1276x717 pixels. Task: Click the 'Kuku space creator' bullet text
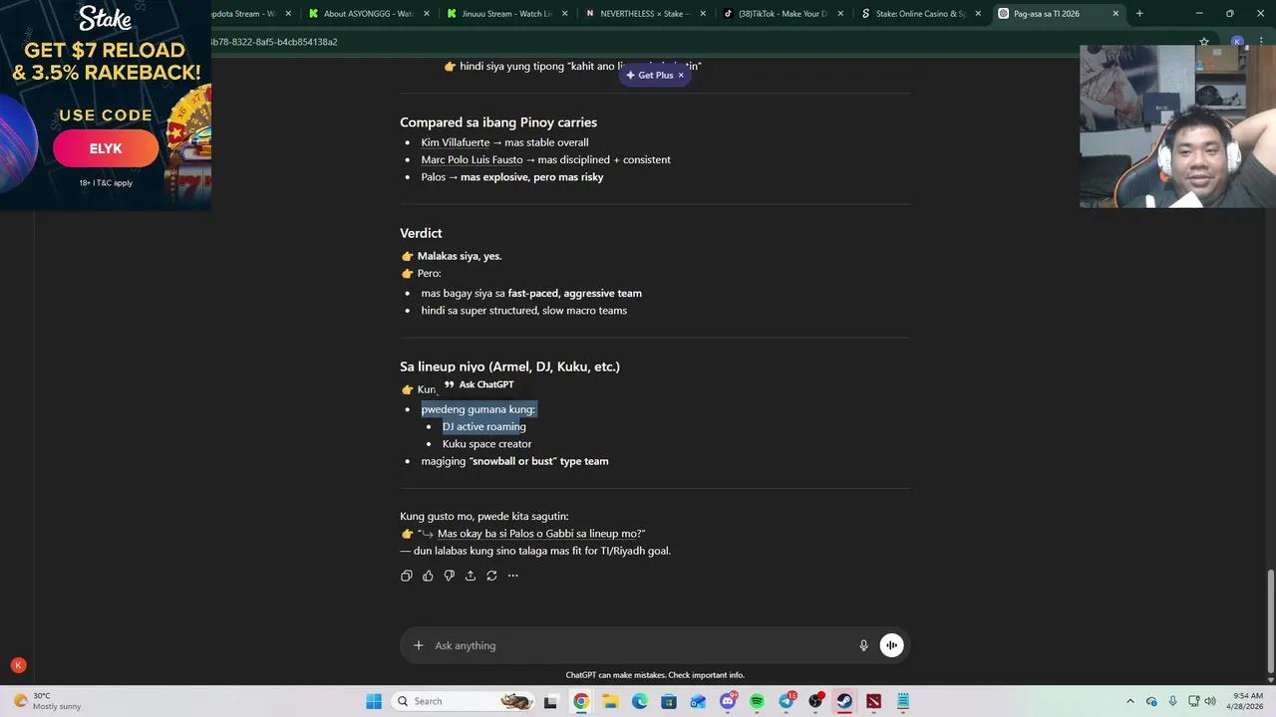coord(486,444)
